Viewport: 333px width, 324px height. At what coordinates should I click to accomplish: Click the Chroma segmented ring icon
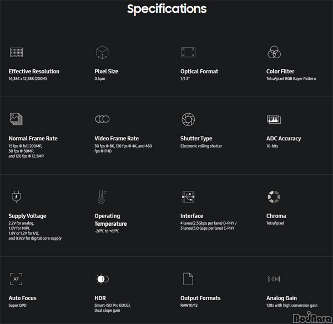click(274, 197)
